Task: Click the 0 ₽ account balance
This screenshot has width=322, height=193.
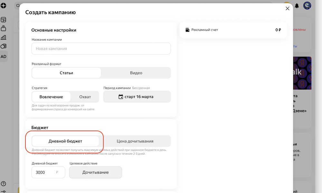Action: (278, 30)
